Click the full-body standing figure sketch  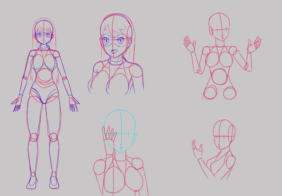click(45, 104)
